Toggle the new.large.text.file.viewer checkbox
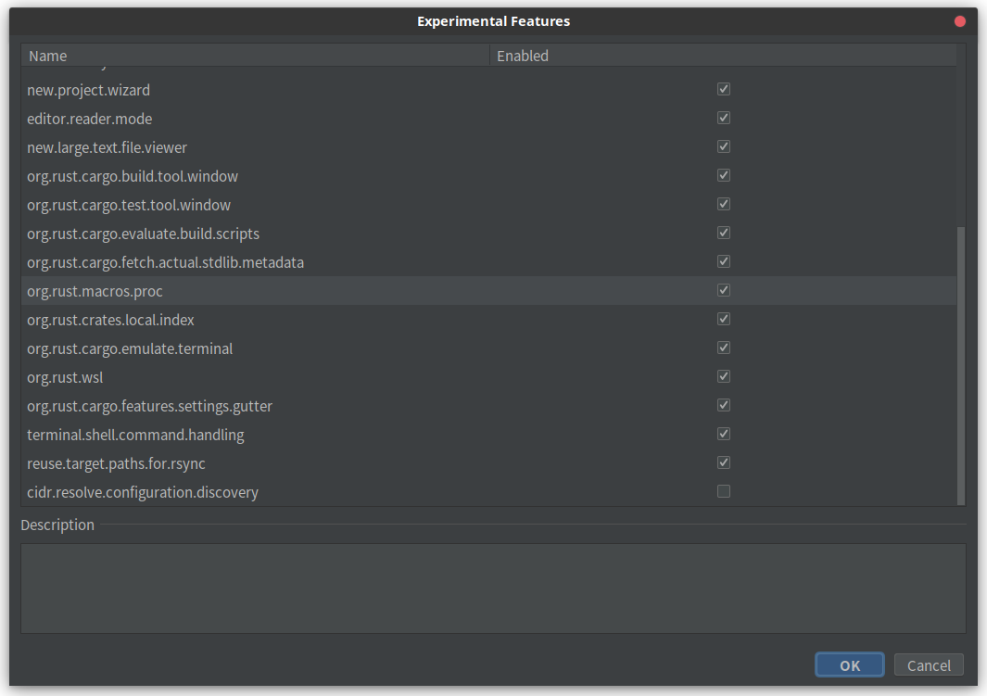 723,146
